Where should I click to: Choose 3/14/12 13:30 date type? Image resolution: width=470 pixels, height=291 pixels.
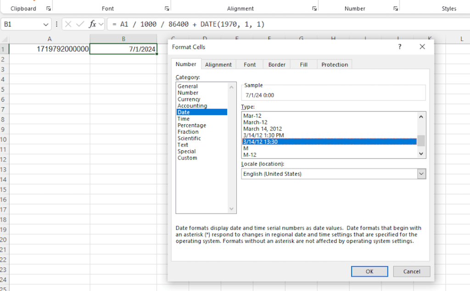click(x=330, y=142)
